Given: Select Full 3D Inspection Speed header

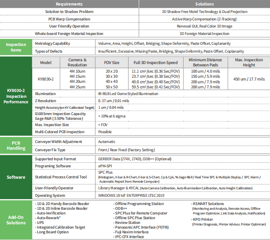Looking at the screenshot, I should tap(156, 62).
